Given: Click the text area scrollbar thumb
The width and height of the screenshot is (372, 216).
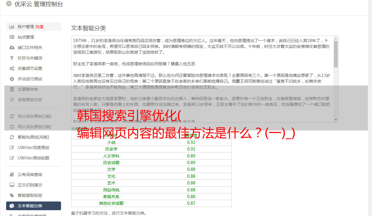Looking at the screenshot, I should point(336,54).
